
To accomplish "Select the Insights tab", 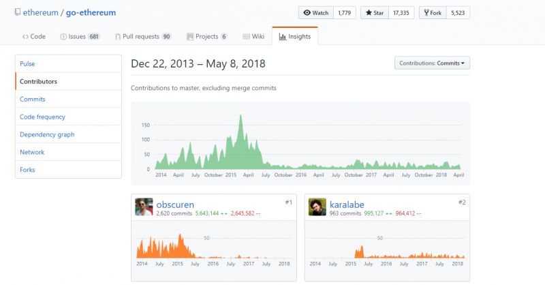I will point(295,36).
